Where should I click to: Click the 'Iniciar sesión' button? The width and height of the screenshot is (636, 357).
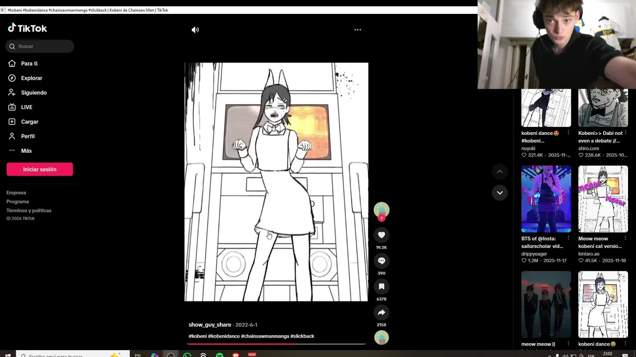click(x=40, y=169)
